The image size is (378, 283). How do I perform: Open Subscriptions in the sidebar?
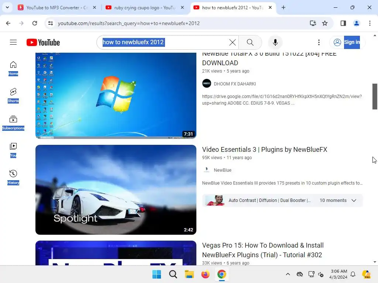[x=13, y=123]
